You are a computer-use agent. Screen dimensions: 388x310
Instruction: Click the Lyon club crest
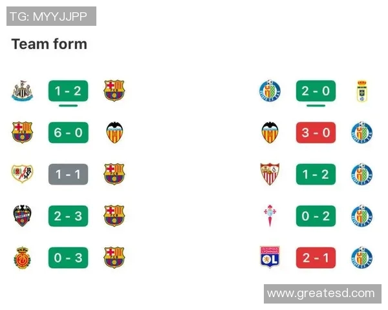(270, 258)
